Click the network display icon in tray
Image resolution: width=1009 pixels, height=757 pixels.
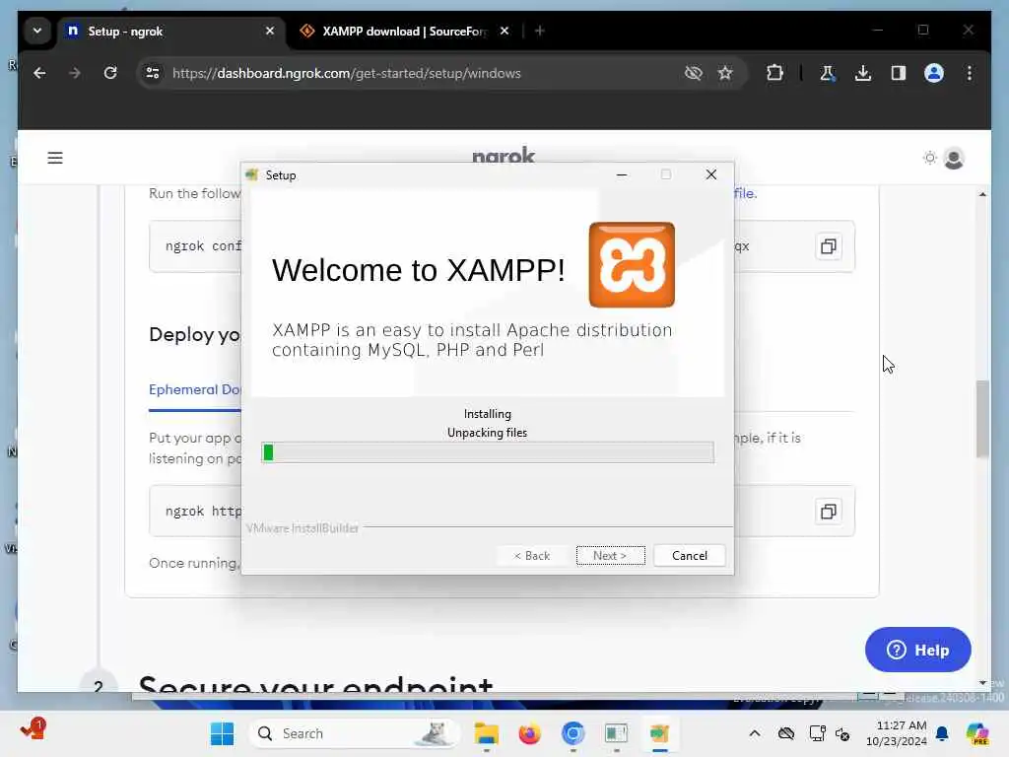click(x=817, y=733)
